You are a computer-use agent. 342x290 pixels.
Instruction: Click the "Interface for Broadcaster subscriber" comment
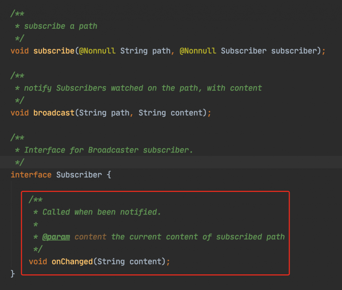click(x=109, y=150)
